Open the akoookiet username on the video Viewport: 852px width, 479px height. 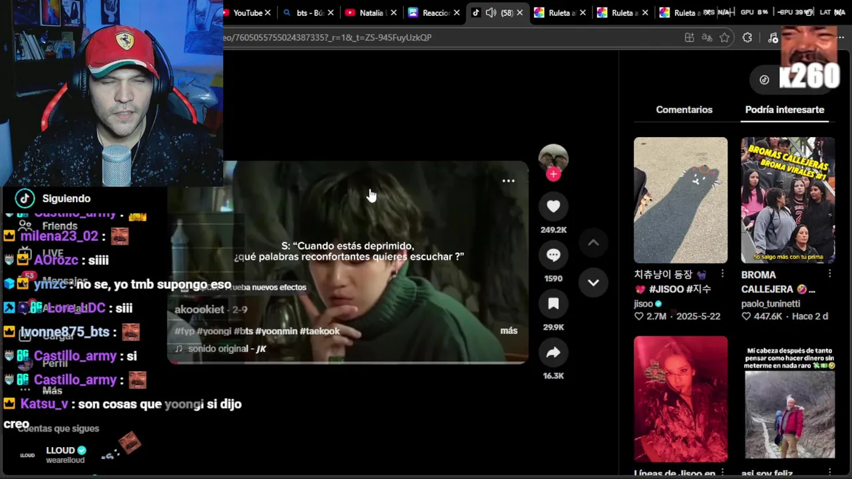click(x=199, y=309)
